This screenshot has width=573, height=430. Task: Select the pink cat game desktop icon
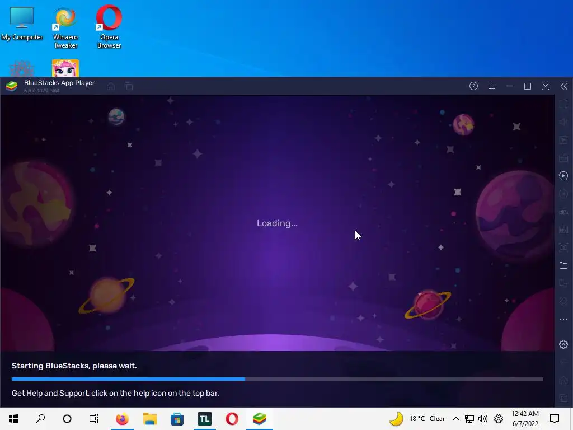65,68
